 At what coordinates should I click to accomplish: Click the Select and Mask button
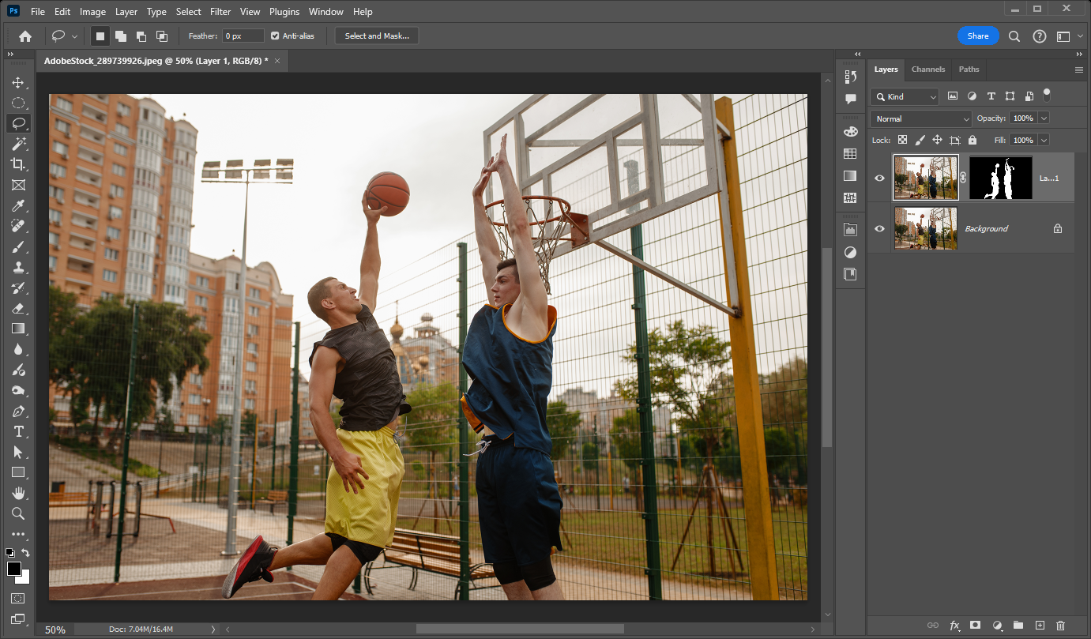pyautogui.click(x=376, y=35)
